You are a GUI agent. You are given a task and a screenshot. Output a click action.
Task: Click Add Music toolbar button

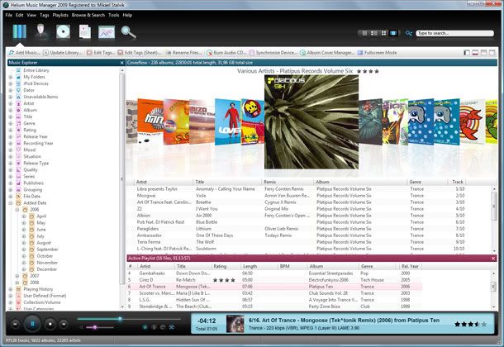25,53
